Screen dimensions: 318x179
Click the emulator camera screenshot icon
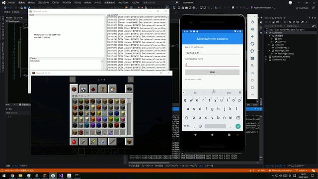252,58
